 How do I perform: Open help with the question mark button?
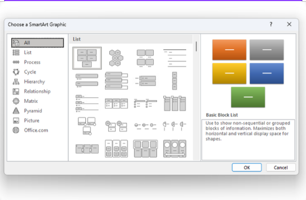[271, 24]
